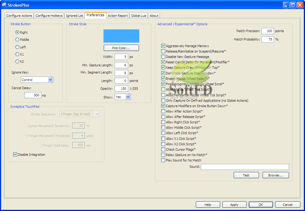Image resolution: width=305 pixels, height=211 pixels.
Task: Confirm with the OK button
Action: point(261,205)
